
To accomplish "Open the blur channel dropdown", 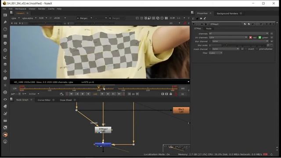I will pyautogui.click(x=240, y=41).
